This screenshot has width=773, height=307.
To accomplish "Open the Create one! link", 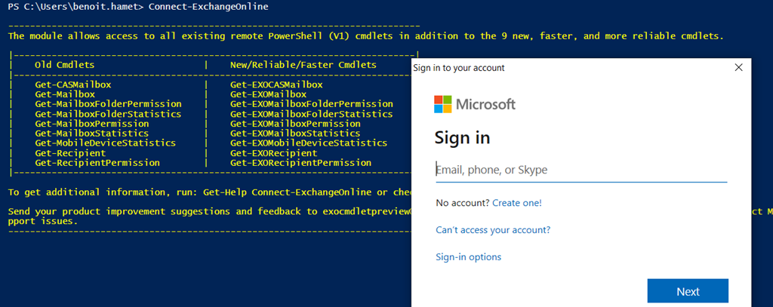I will 516,203.
